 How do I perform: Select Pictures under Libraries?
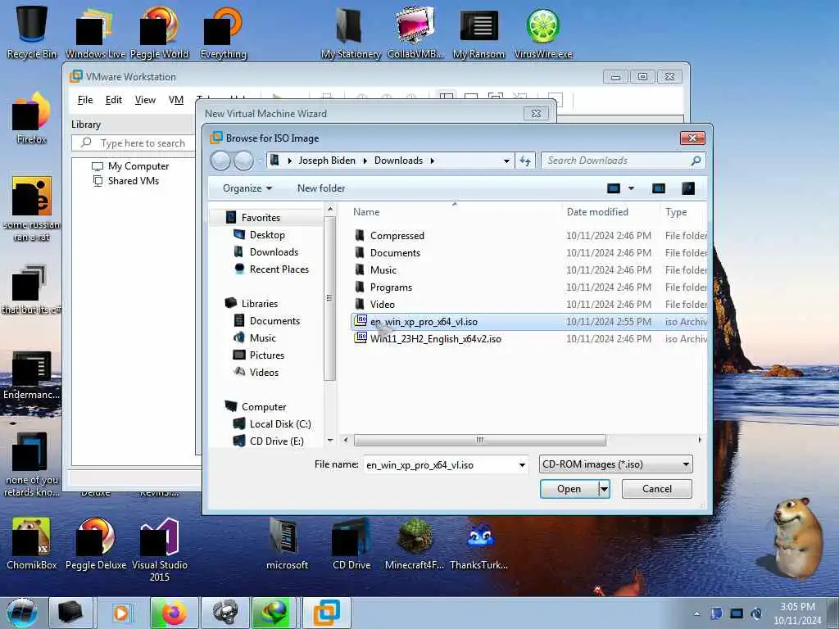pyautogui.click(x=259, y=355)
